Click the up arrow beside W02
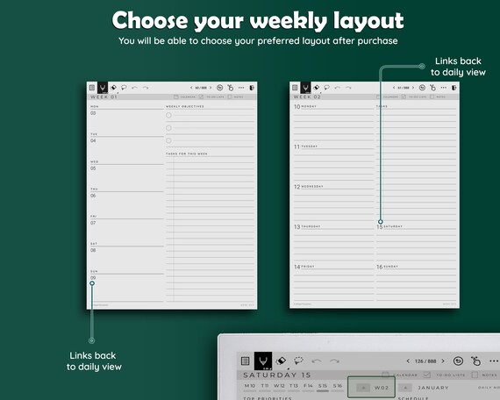 [363, 388]
